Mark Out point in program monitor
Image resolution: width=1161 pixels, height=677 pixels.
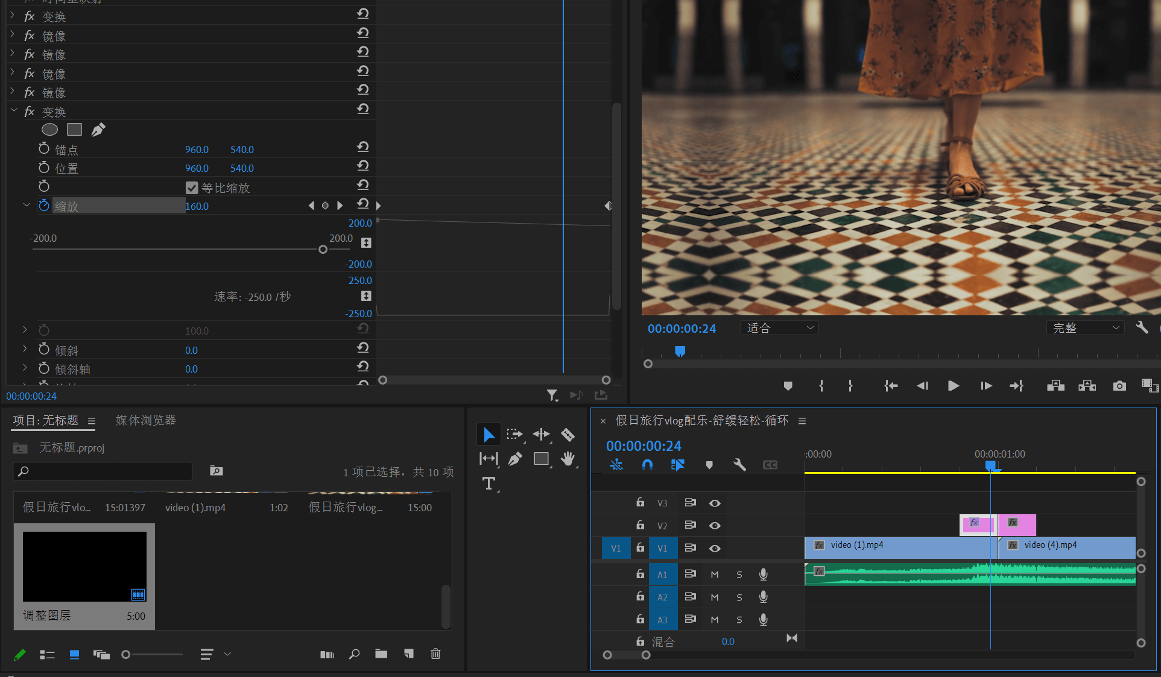[850, 386]
